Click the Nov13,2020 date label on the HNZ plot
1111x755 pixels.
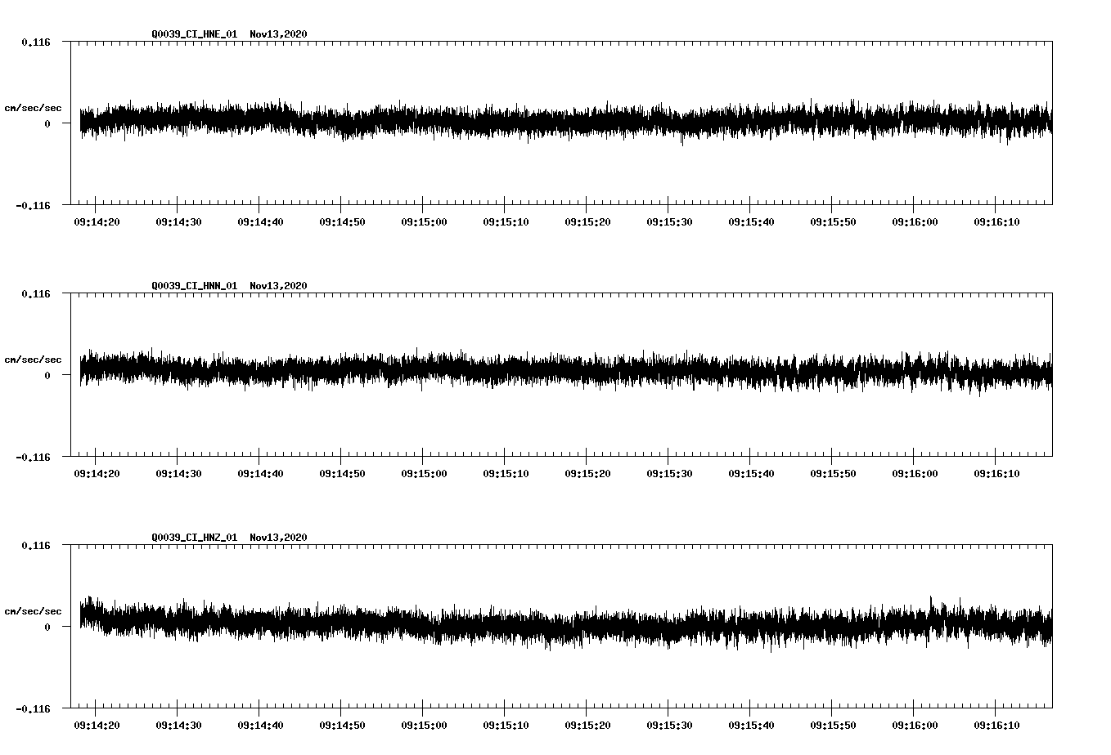tap(278, 537)
